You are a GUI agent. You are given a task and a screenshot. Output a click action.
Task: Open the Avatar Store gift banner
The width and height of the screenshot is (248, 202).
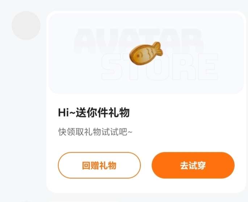[x=146, y=54]
